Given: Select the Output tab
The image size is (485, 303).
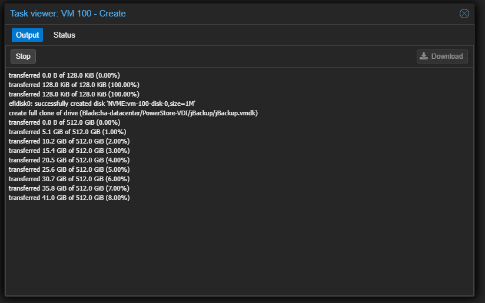Looking at the screenshot, I should click(27, 35).
